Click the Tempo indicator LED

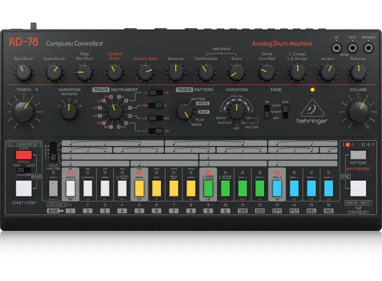tap(37, 89)
